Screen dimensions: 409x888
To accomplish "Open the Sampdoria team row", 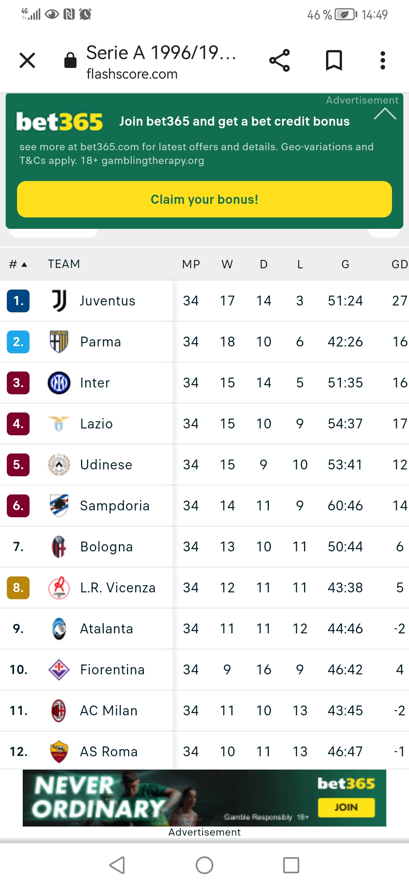I will (x=204, y=505).
